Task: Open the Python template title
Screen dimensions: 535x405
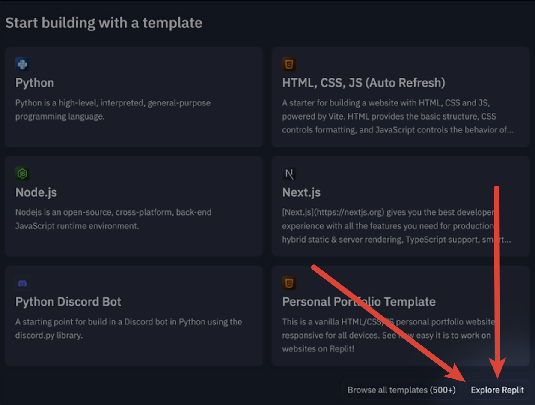Action: [35, 83]
